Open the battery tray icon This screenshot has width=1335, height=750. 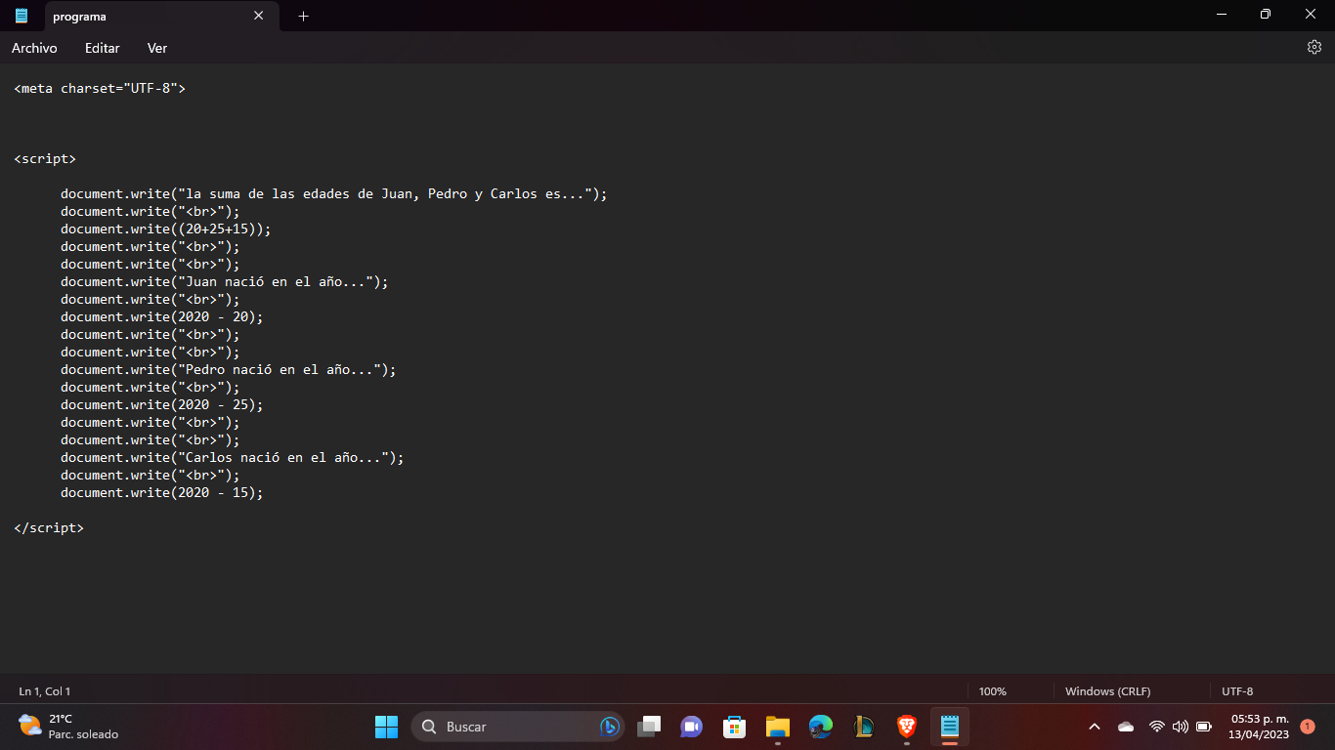click(x=1204, y=727)
